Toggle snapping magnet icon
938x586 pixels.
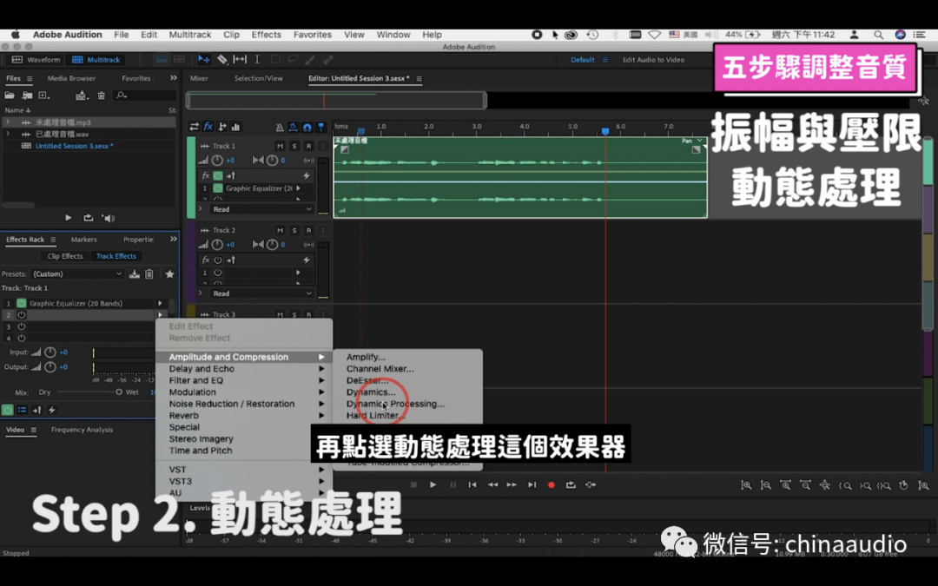307,127
